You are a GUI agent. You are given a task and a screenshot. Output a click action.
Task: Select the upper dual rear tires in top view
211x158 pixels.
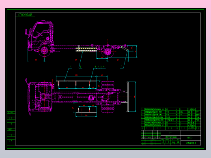click(108, 85)
